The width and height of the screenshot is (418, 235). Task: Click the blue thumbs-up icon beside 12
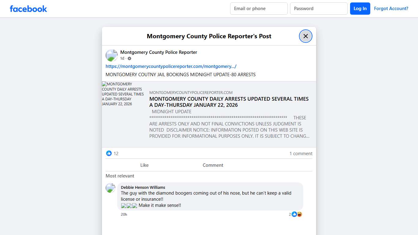[109, 153]
